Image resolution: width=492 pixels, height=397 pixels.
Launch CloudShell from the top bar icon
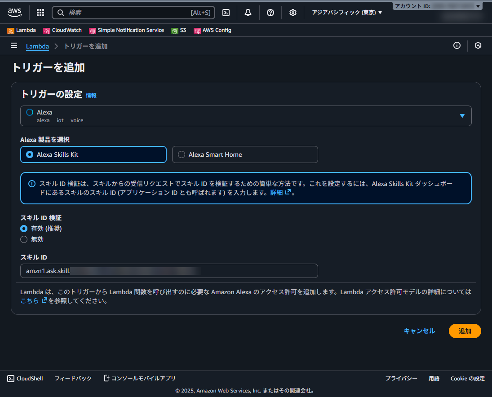[x=226, y=13]
